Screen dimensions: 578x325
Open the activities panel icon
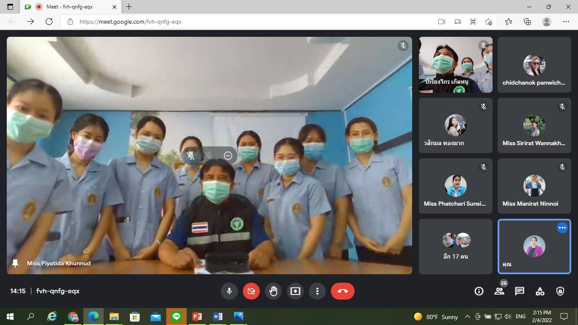540,291
